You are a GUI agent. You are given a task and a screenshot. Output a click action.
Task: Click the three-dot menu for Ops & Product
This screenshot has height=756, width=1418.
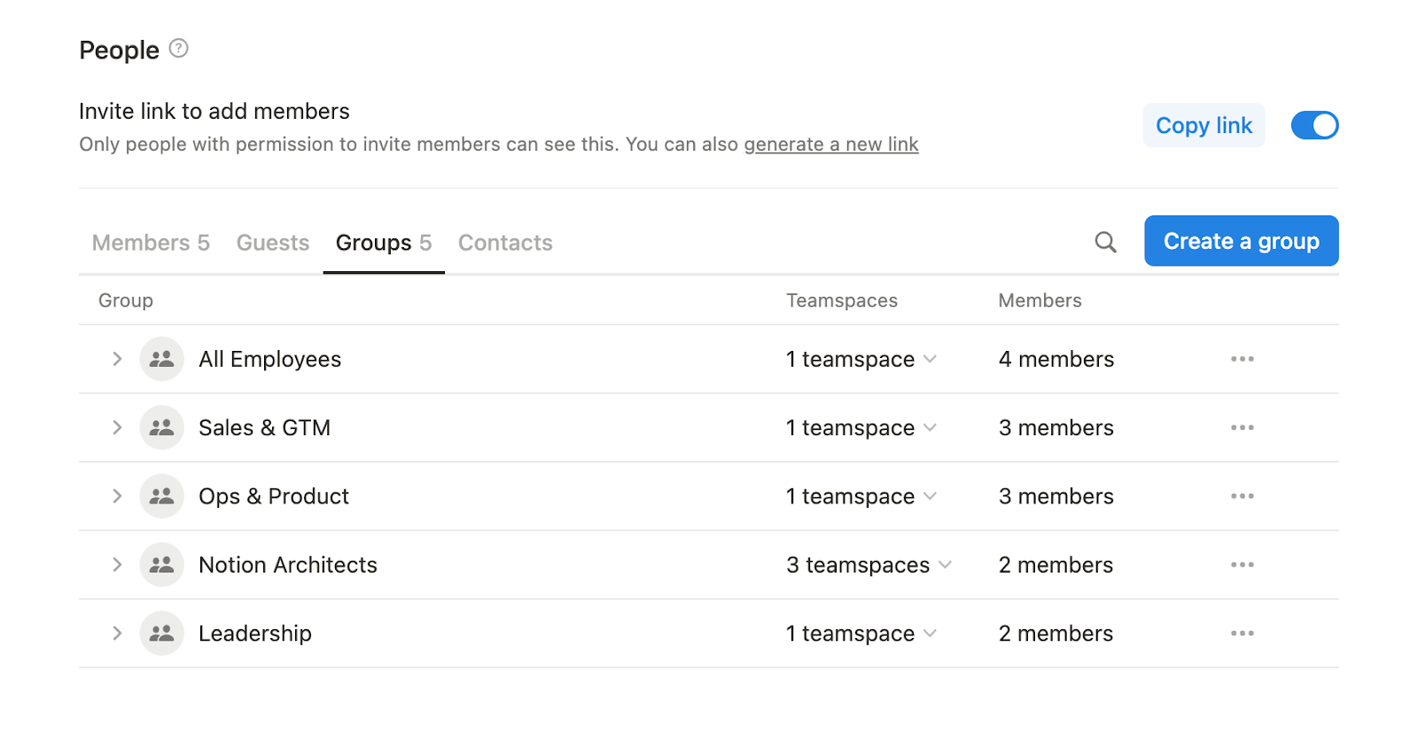pos(1242,496)
